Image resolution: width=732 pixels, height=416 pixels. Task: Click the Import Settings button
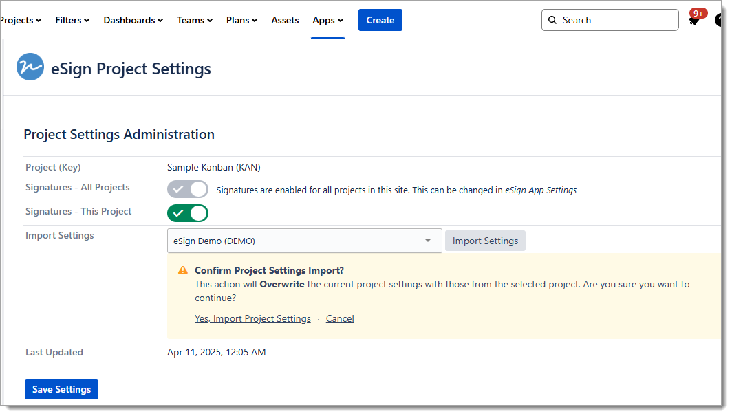(485, 241)
